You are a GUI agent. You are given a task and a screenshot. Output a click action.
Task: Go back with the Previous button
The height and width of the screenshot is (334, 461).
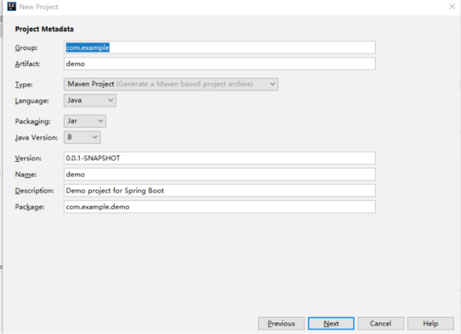281,323
